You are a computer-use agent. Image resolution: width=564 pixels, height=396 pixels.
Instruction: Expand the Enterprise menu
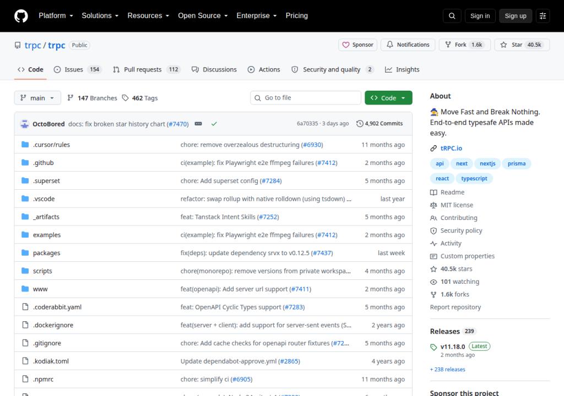257,16
